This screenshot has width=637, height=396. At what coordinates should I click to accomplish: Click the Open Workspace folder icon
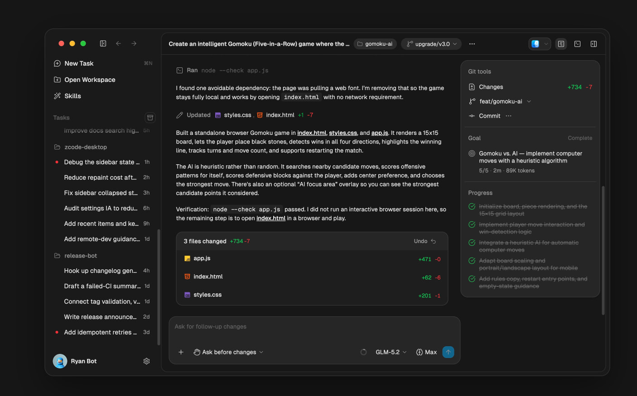(x=57, y=80)
